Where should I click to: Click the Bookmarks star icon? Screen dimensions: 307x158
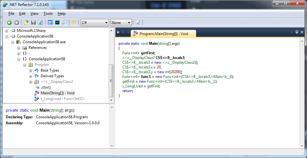coord(74,23)
